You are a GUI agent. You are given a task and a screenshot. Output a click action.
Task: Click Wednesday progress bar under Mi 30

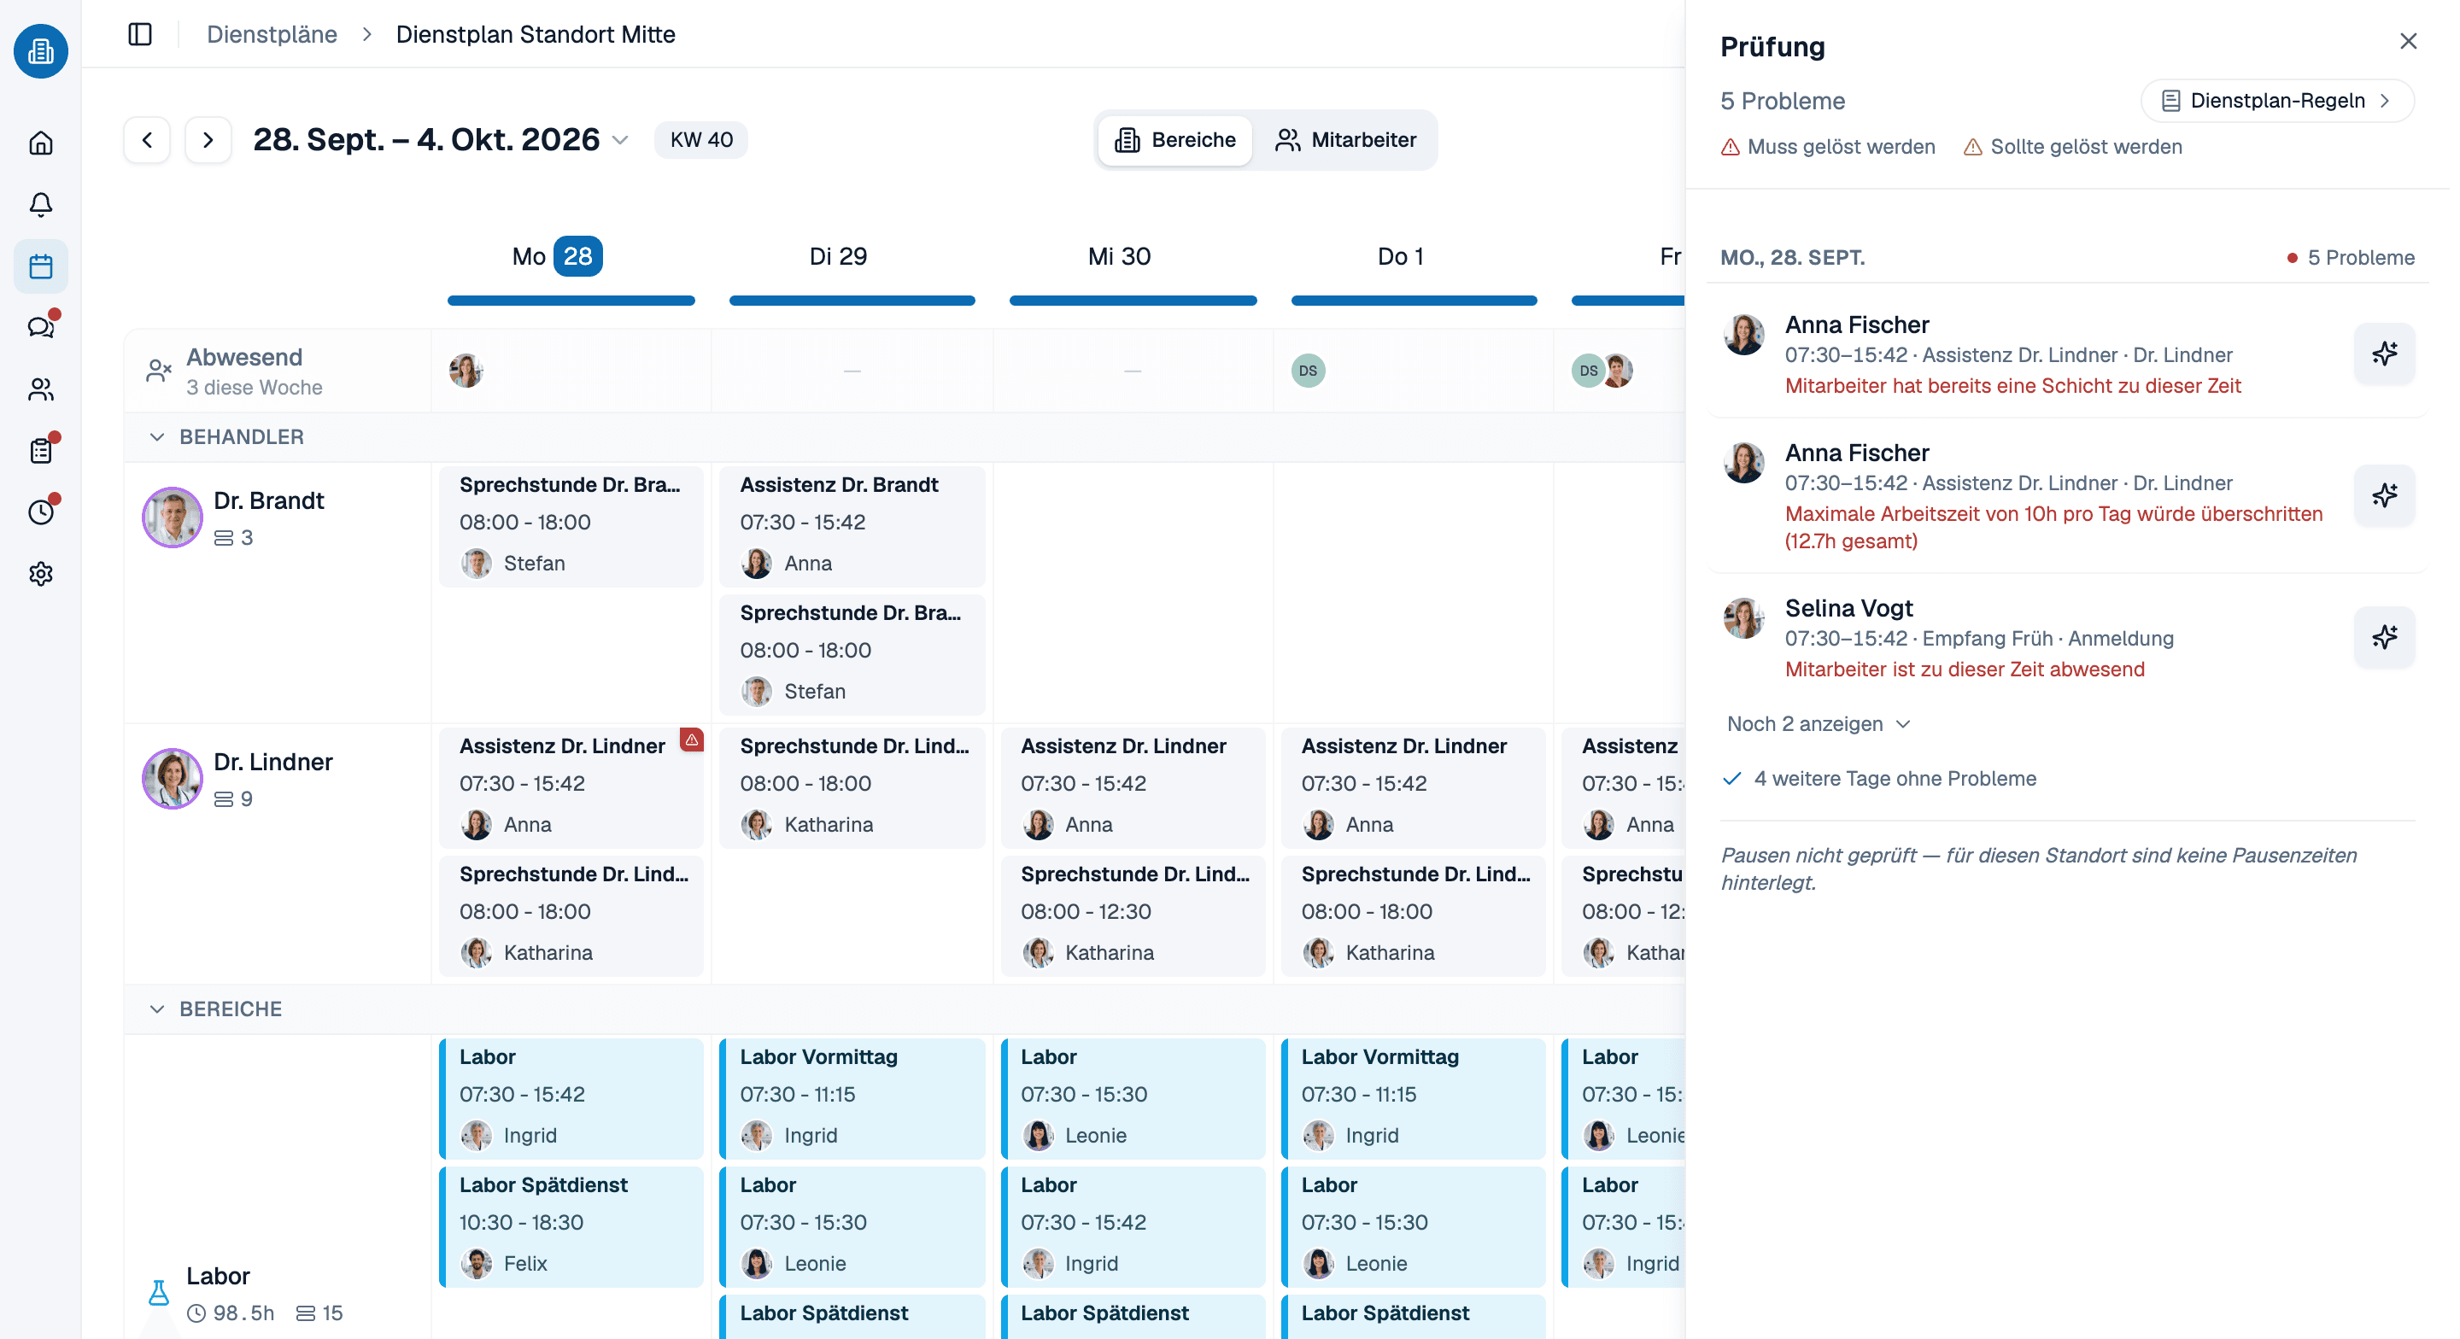(1133, 300)
